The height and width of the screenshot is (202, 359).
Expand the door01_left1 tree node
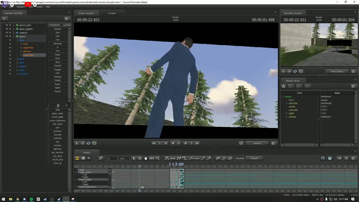[13, 25]
